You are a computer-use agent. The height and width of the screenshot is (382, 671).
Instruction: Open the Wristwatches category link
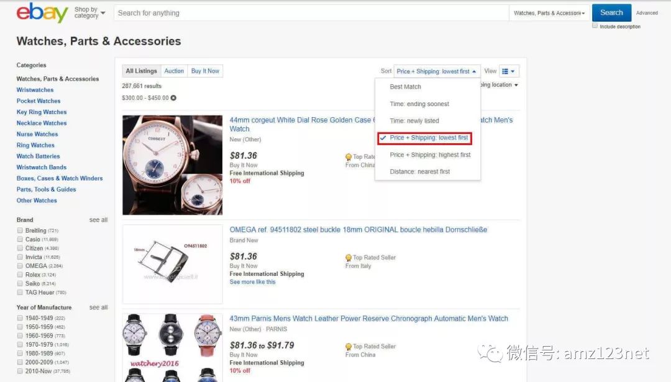(35, 90)
